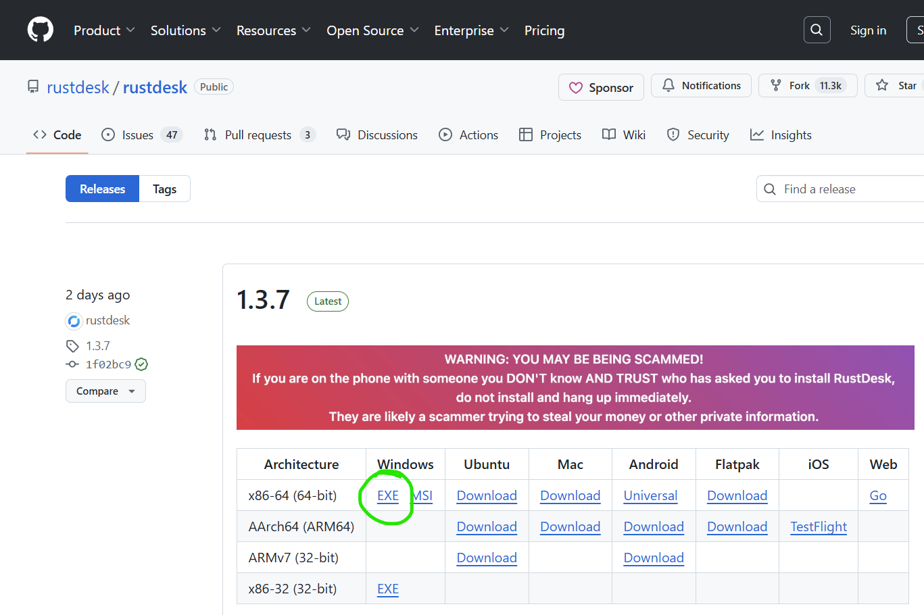The height and width of the screenshot is (615, 924).
Task: Open the search magnifier button
Action: [817, 30]
